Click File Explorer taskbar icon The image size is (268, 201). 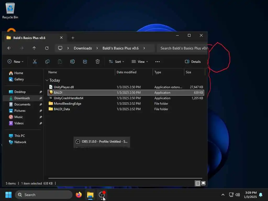click(x=90, y=195)
